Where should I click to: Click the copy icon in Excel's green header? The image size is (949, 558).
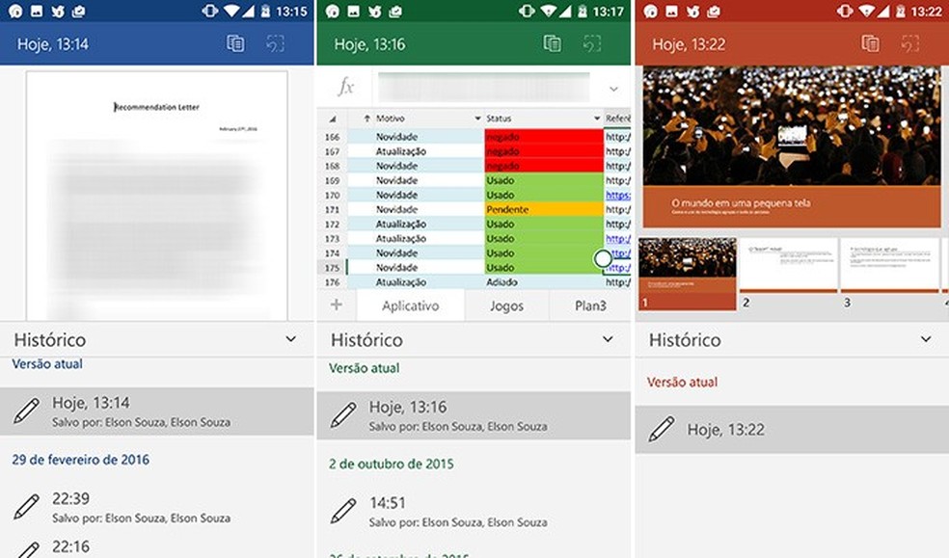(x=553, y=43)
